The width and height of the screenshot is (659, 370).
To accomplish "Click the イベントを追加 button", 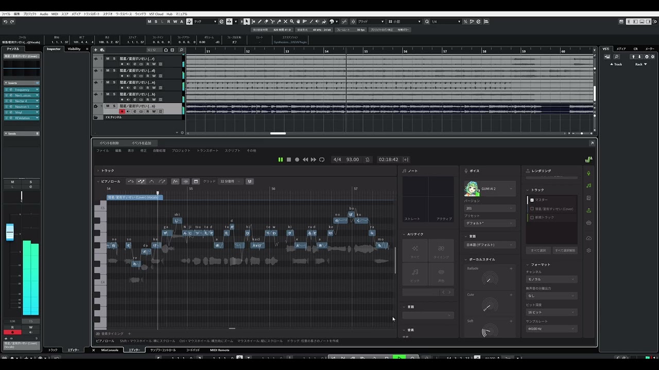I will pos(142,143).
